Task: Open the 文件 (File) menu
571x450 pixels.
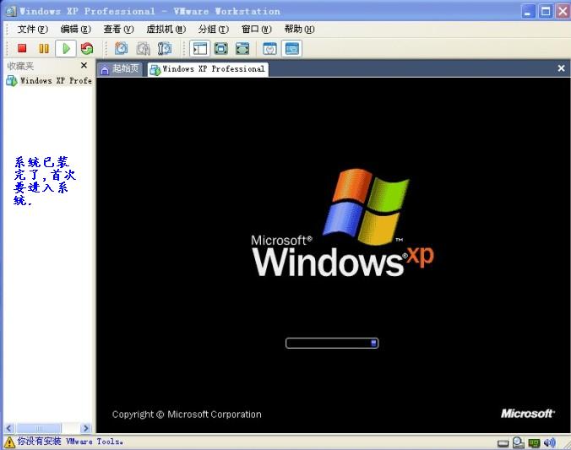Action: pos(32,29)
